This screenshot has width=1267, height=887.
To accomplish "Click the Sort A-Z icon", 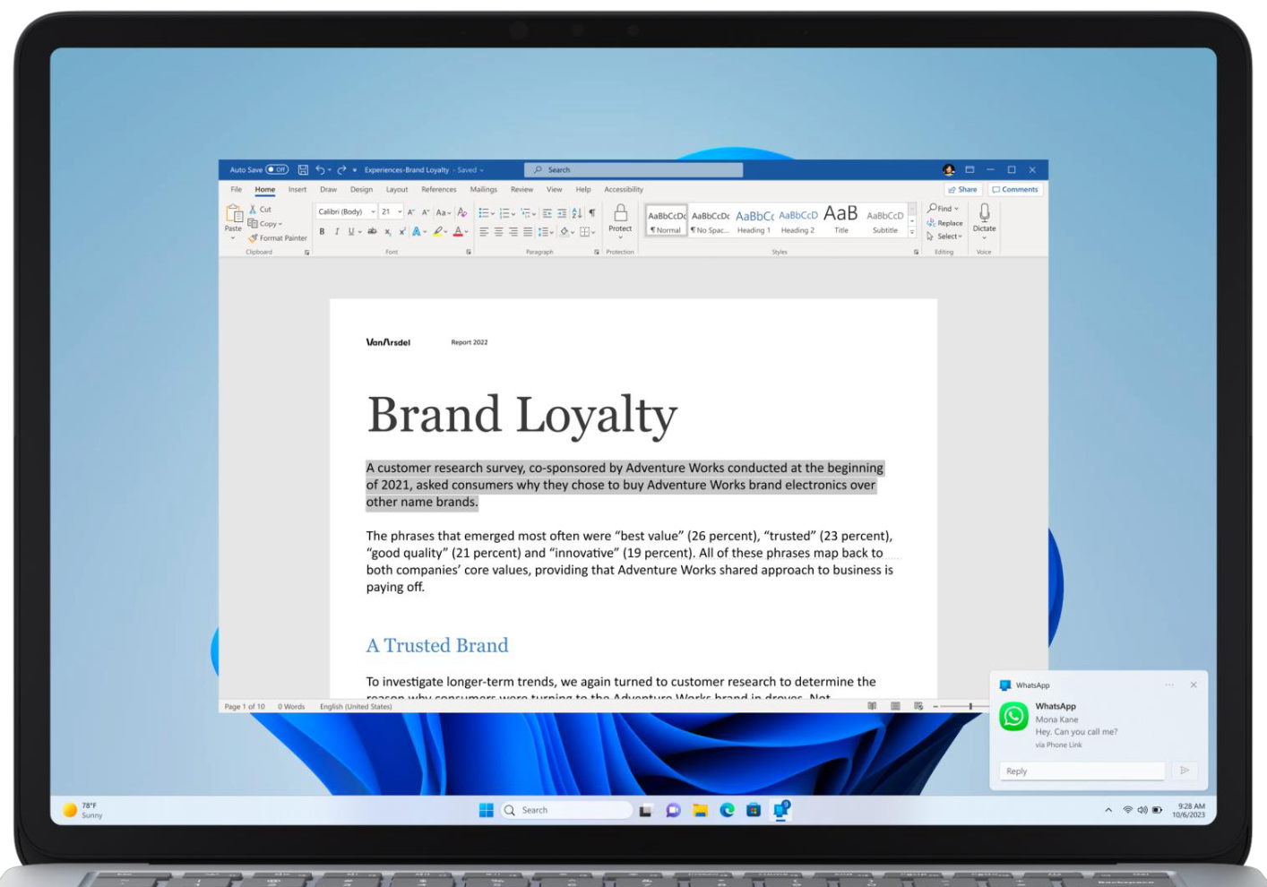I will click(576, 212).
